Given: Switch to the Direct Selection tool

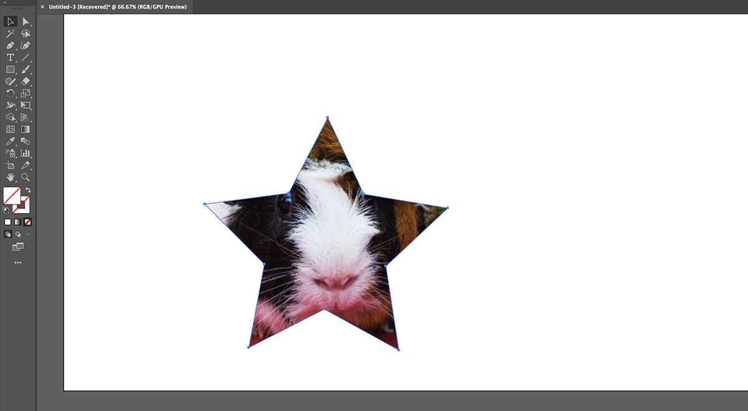Looking at the screenshot, I should pos(25,21).
